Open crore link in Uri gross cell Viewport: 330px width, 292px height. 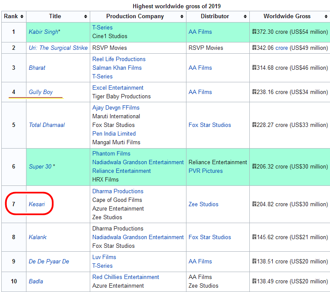tap(281, 48)
